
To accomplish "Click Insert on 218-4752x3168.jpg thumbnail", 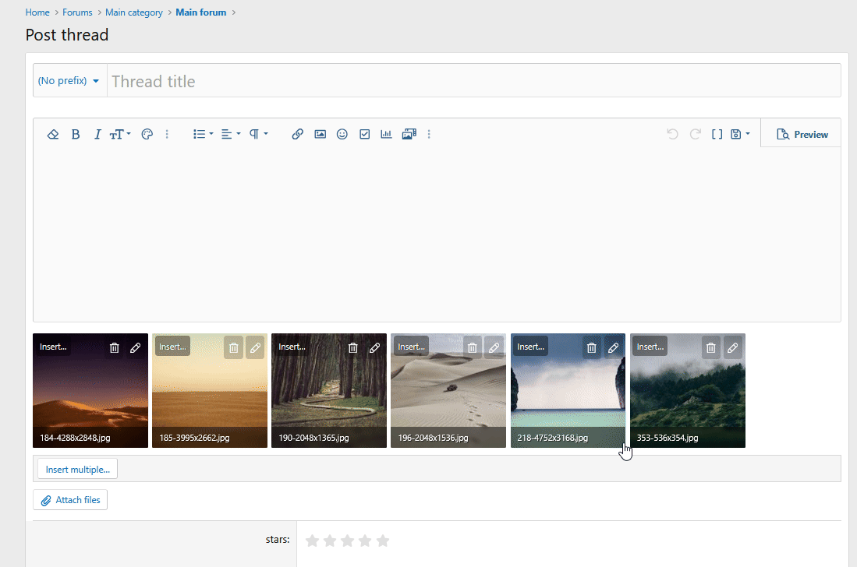I will pyautogui.click(x=531, y=347).
